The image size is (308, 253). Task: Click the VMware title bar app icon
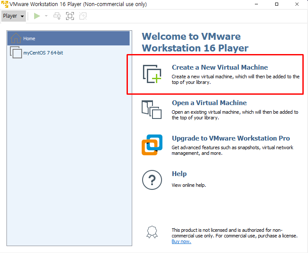(x=5, y=4)
